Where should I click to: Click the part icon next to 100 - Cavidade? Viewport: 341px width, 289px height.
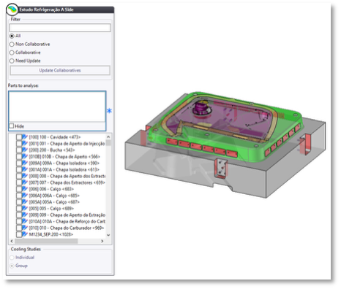(25, 137)
